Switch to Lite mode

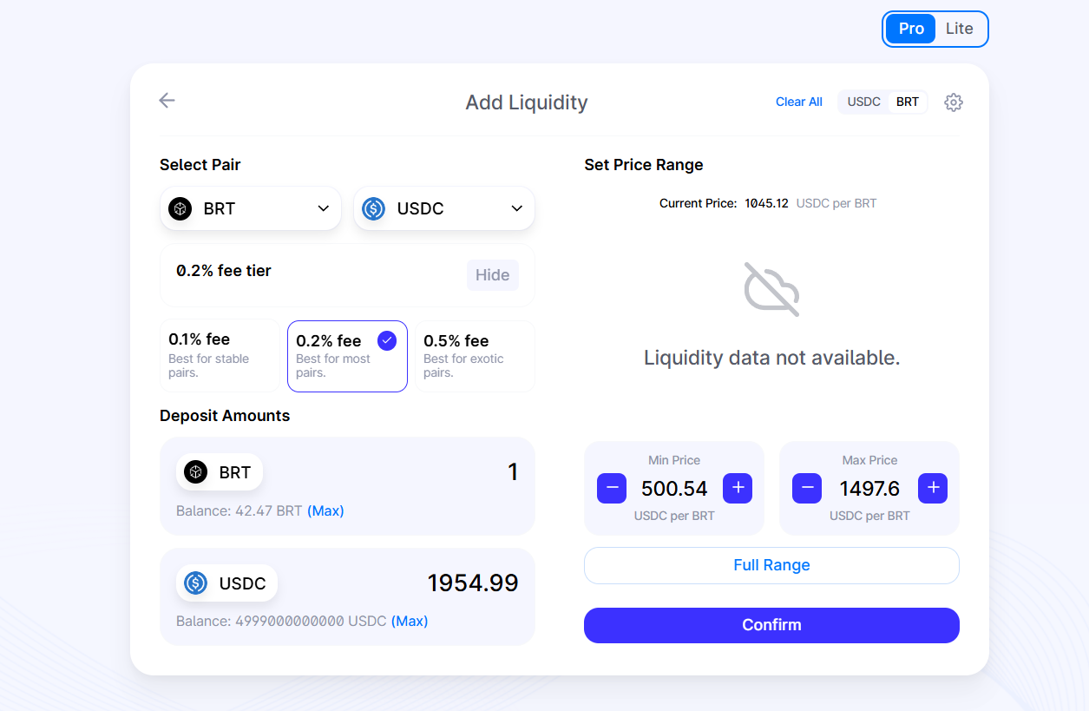959,29
